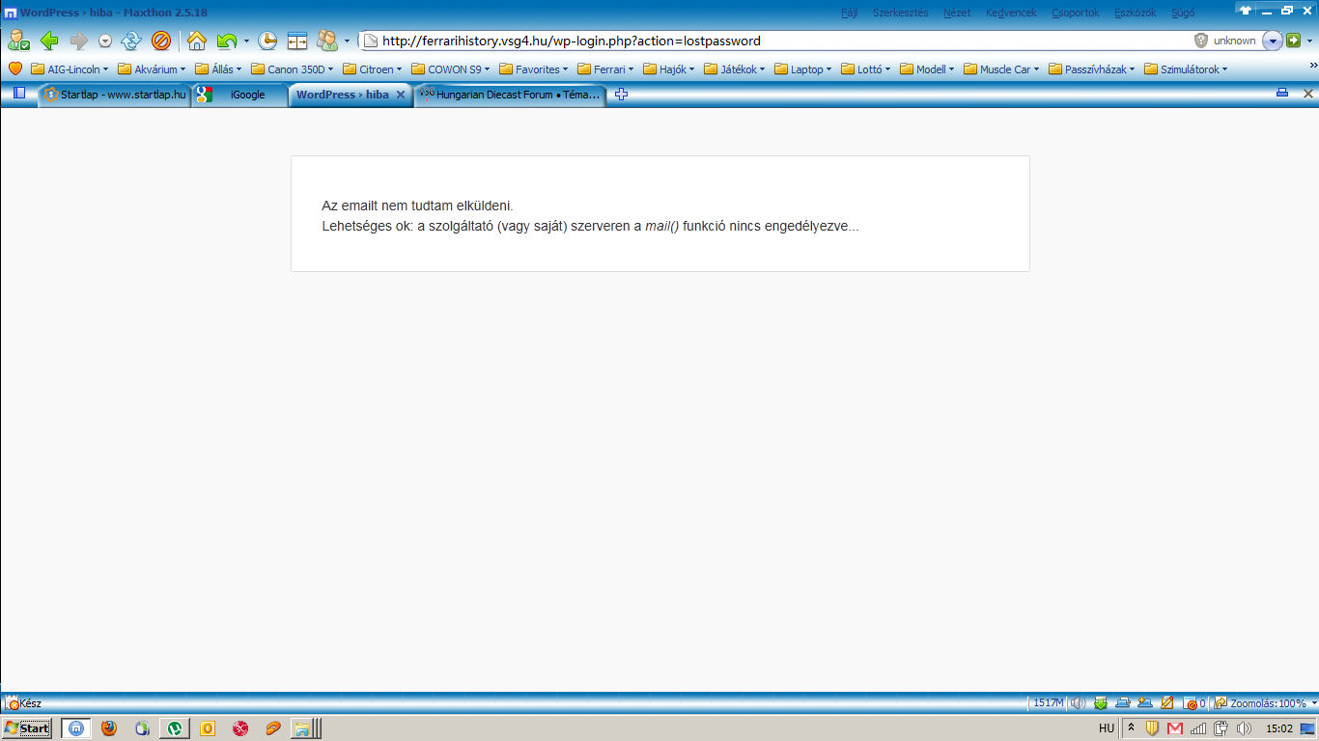1319x741 pixels.
Task: Close the WordPress › hiba tab
Action: pyautogui.click(x=401, y=95)
